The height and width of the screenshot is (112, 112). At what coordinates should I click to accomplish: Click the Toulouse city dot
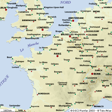point(51,108)
